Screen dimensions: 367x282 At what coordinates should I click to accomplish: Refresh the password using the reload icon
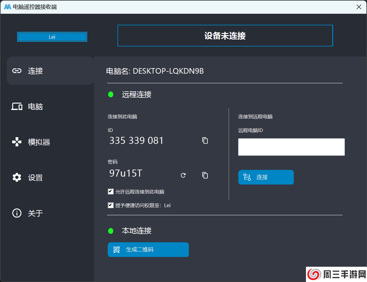coord(183,175)
